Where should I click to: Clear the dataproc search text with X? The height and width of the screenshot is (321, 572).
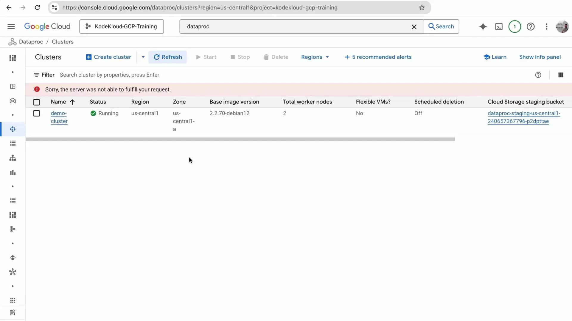coord(414,27)
